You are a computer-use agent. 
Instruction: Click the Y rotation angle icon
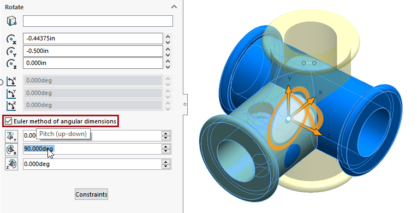[11, 93]
